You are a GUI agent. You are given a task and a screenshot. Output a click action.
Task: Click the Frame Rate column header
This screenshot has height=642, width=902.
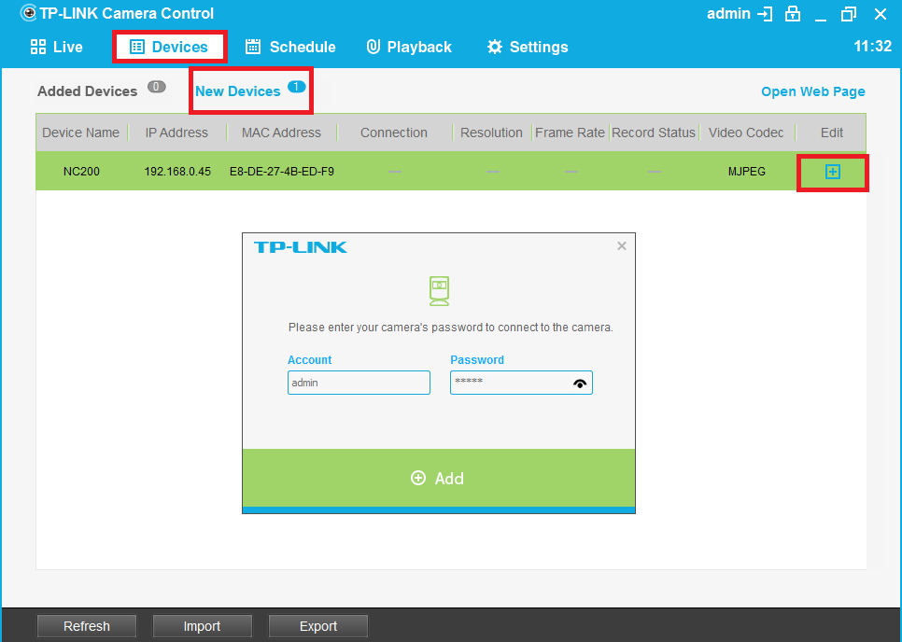pos(571,133)
